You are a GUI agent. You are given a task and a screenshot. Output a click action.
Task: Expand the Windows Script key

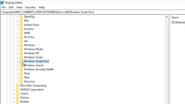pos(17,57)
